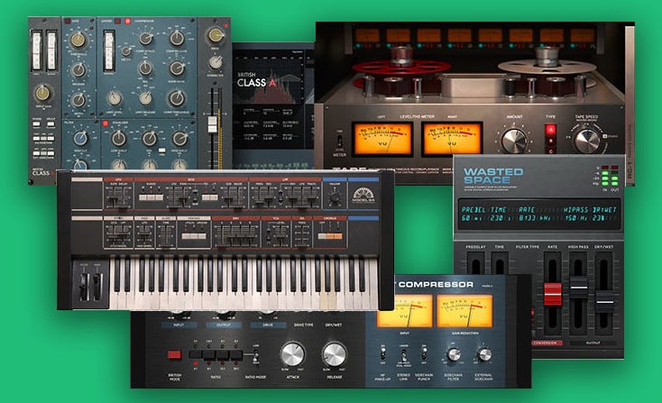Click the output fader on British Class A
The width and height of the screenshot is (662, 403).
[x=212, y=124]
